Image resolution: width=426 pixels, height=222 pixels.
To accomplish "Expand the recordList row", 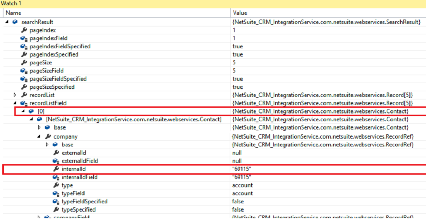I will [x=15, y=95].
